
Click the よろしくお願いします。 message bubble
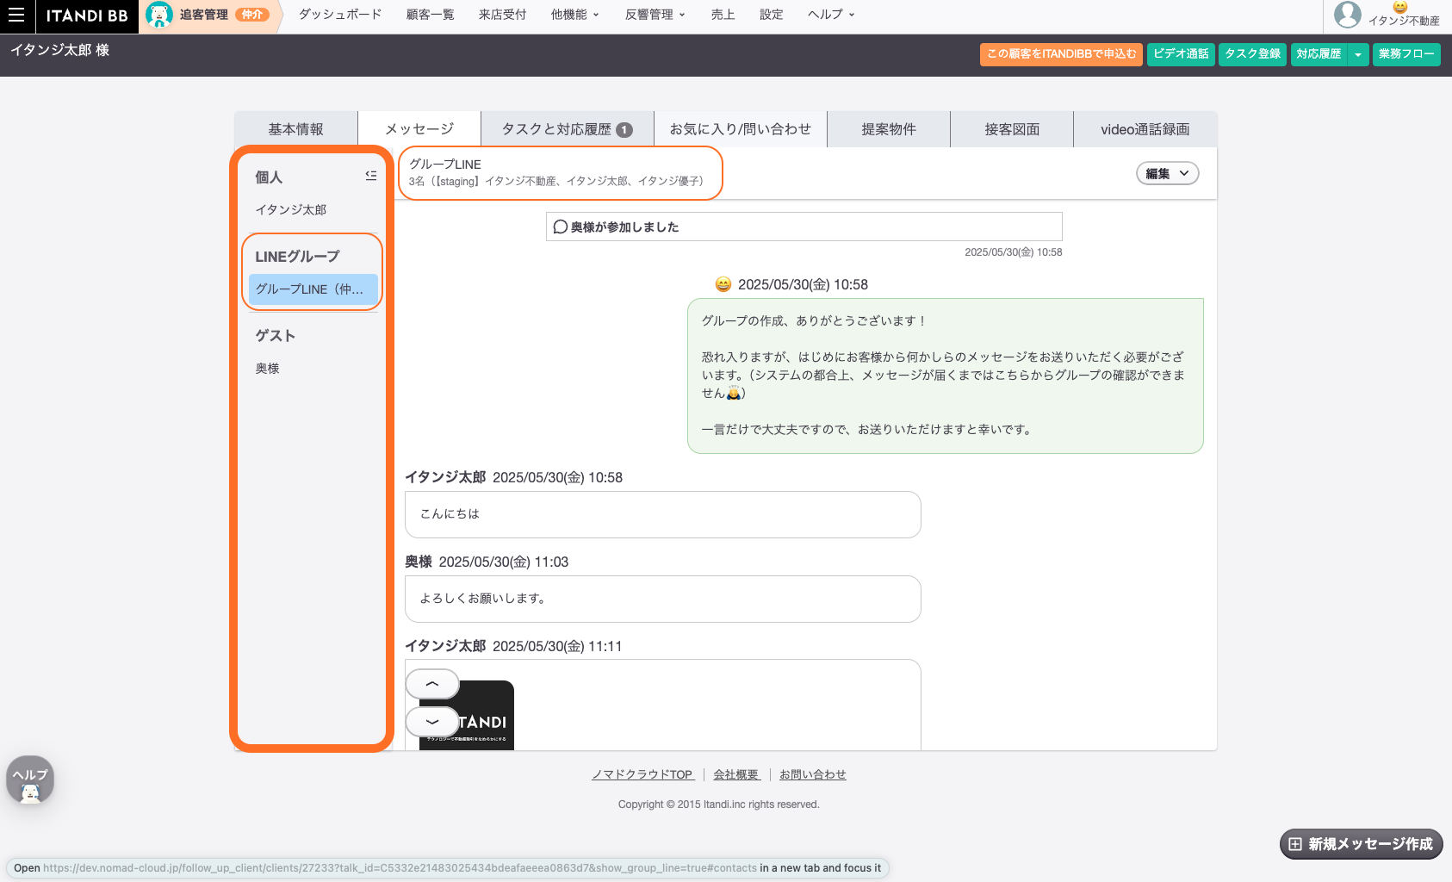pyautogui.click(x=663, y=599)
